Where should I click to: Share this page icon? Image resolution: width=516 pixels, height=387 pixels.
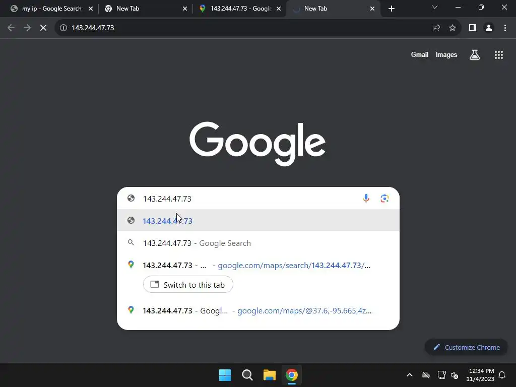[x=436, y=28]
